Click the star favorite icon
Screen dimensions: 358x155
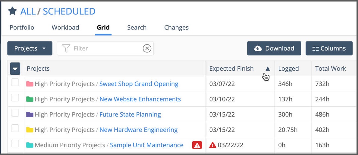pos(12,11)
